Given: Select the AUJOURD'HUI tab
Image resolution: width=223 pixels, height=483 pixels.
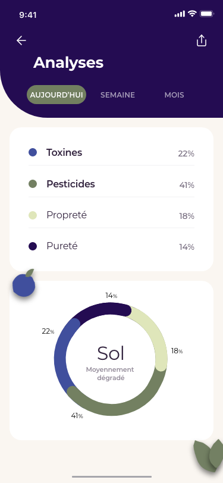Looking at the screenshot, I should coord(56,95).
